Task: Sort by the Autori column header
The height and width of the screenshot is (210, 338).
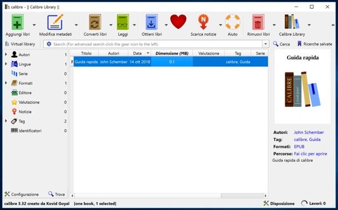Action: point(114,53)
